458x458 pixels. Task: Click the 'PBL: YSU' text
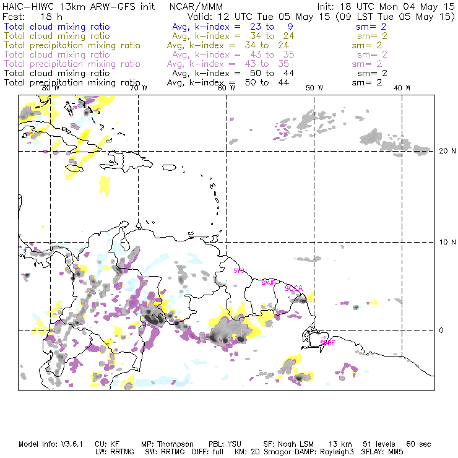tap(225, 444)
